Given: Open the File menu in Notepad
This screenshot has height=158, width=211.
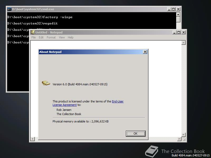Looking at the screenshot, I should (x=33, y=37).
